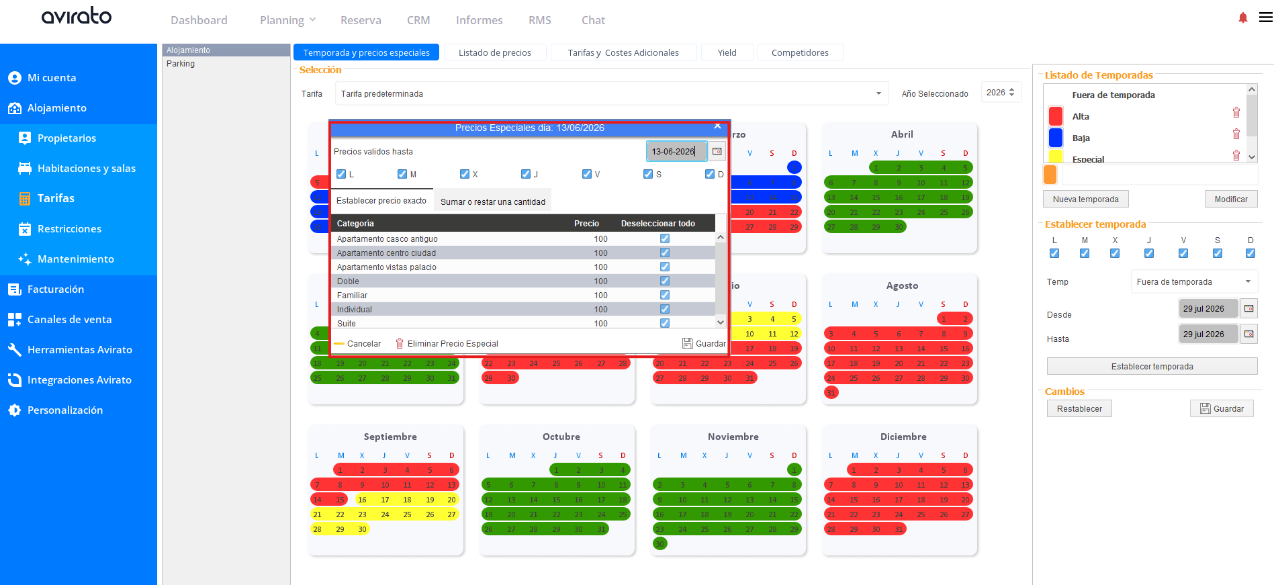Open the hamburger menu icon

(1265, 17)
